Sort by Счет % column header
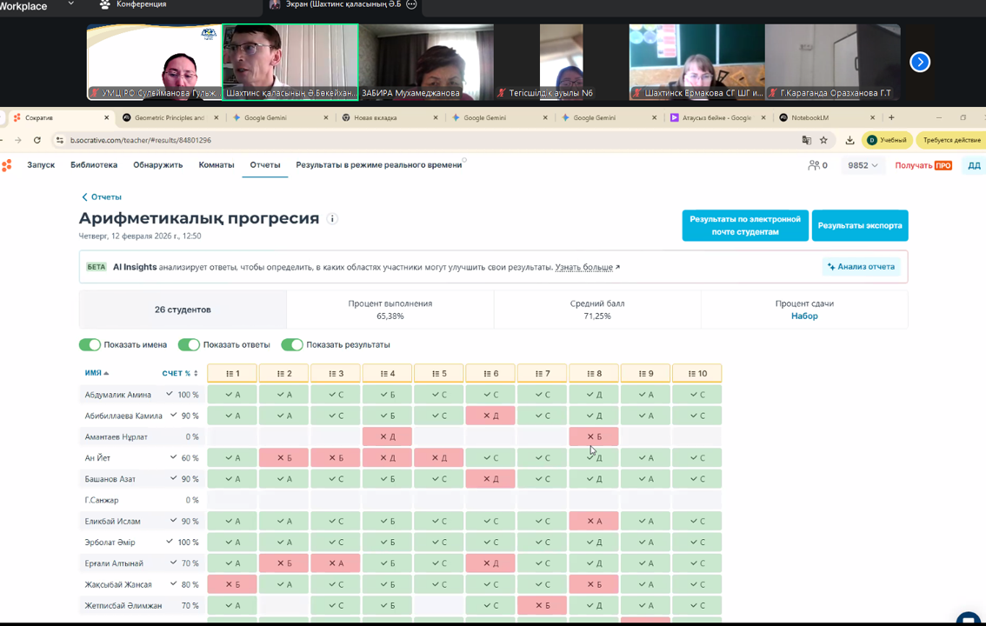The height and width of the screenshot is (626, 986). point(180,373)
